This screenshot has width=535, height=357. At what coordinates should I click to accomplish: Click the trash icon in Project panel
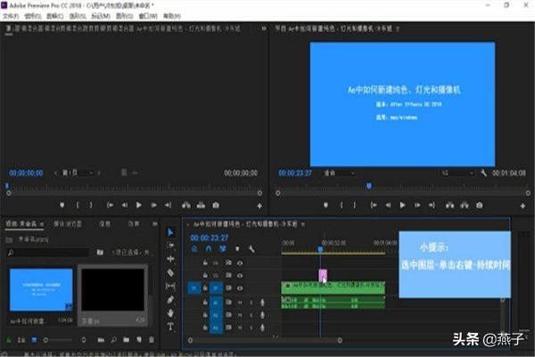153,340
